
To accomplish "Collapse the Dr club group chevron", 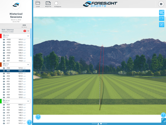I will point(28,101).
